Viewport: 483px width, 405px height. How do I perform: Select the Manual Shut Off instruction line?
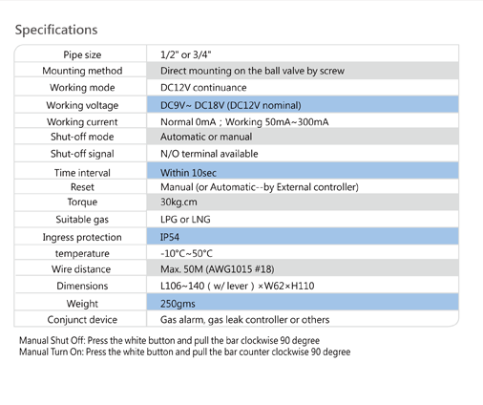tap(169, 341)
